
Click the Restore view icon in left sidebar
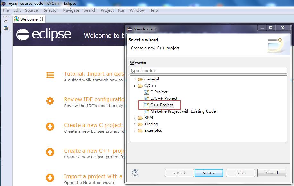coord(6,21)
